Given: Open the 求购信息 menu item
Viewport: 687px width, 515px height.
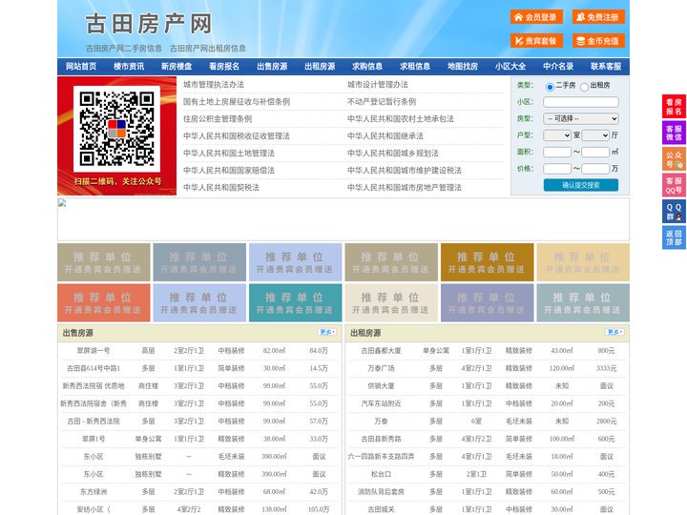Looking at the screenshot, I should tap(367, 67).
